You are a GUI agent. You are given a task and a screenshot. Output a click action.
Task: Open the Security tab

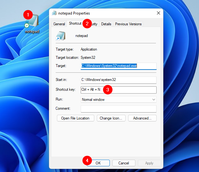click(x=94, y=24)
